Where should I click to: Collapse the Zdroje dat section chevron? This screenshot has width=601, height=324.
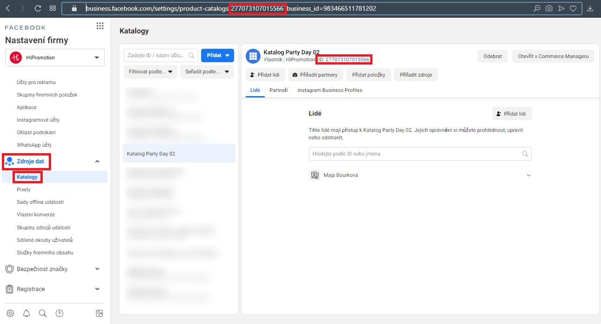(x=97, y=162)
